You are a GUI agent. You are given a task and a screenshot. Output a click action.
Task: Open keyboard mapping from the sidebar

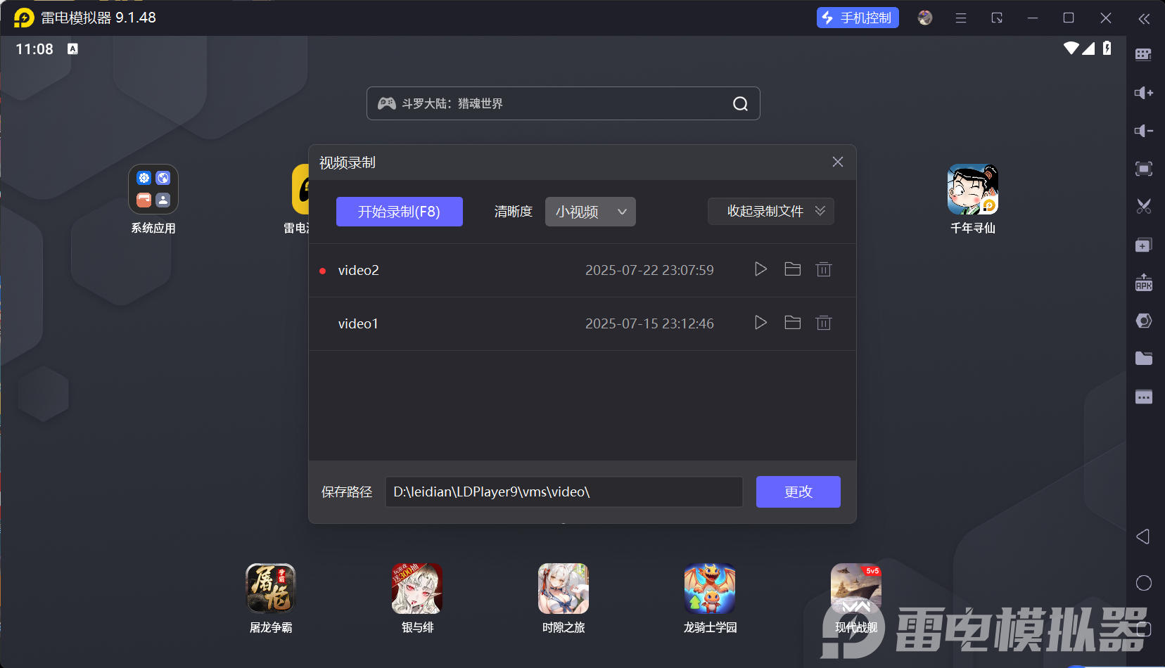[1144, 55]
